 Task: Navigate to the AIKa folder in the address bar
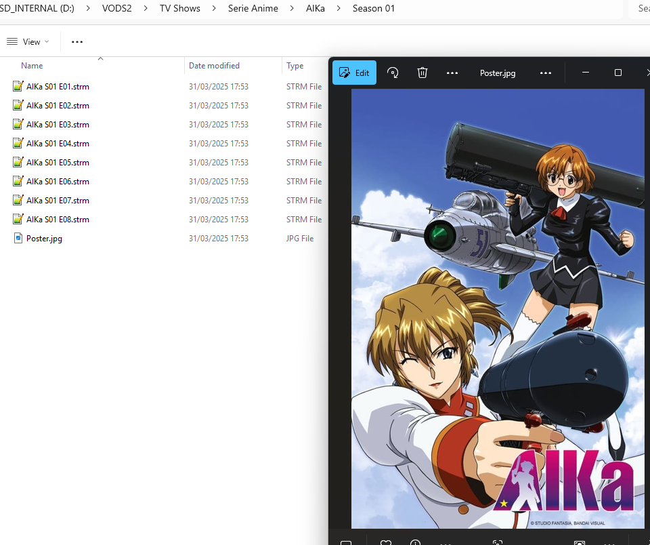(316, 8)
